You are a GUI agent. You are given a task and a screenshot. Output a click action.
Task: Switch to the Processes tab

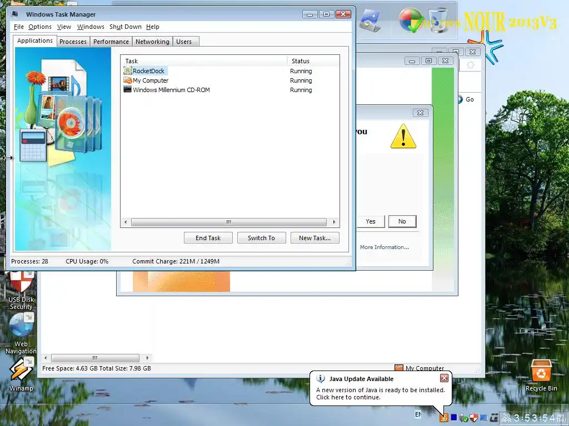73,42
